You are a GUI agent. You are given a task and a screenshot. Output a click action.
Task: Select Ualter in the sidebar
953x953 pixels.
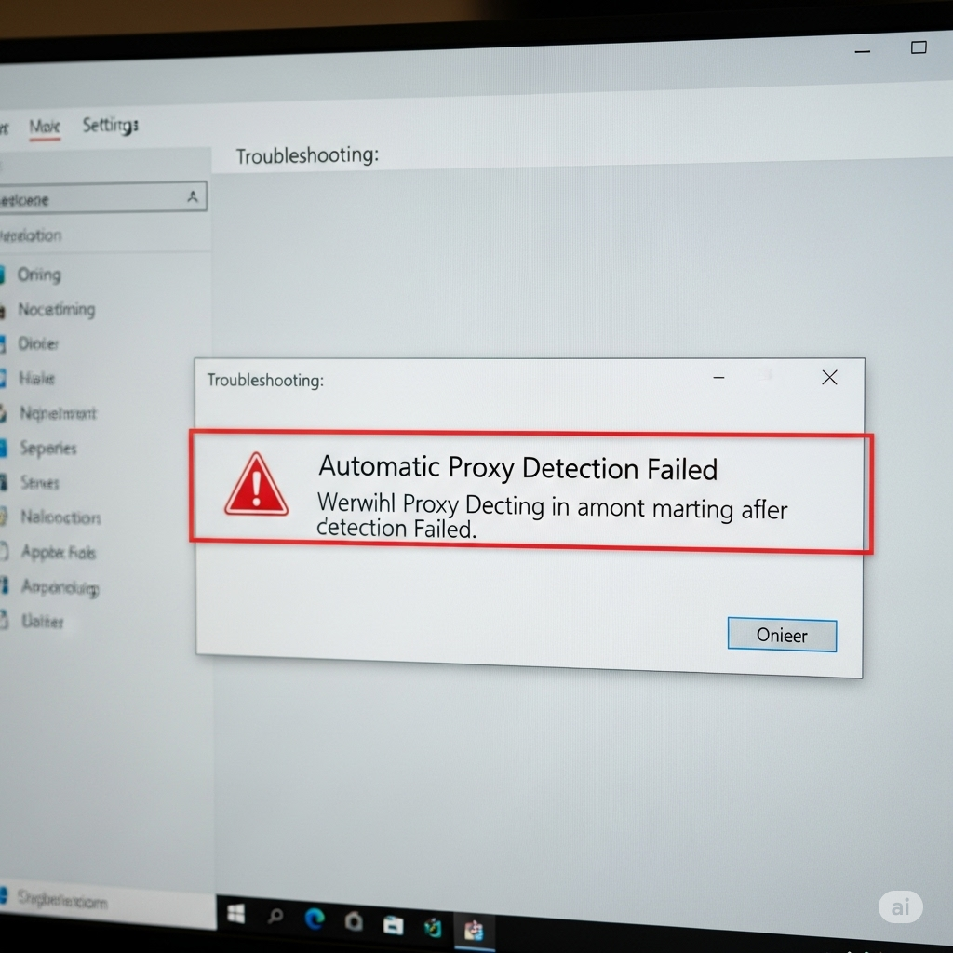pyautogui.click(x=43, y=621)
